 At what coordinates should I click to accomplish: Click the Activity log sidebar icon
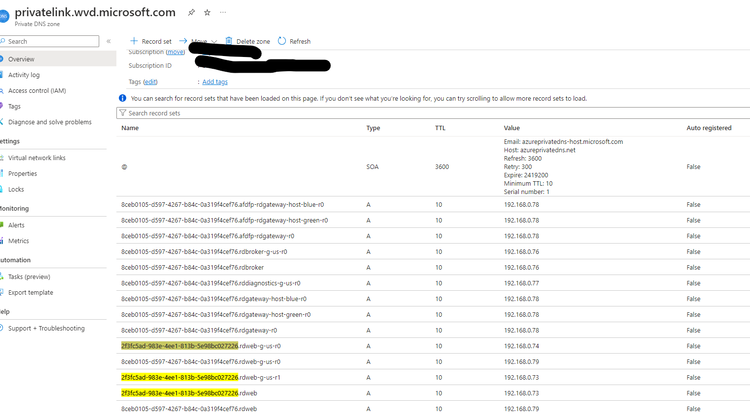click(1, 75)
